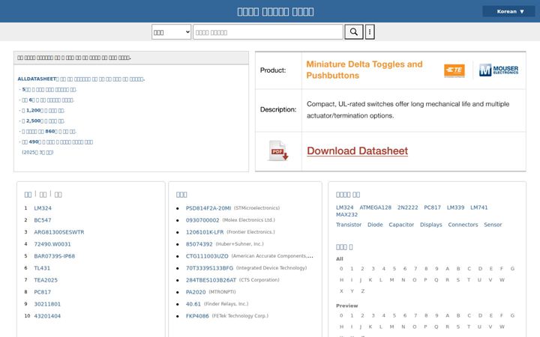
Task: Select index letter A under All
Action: click(447, 269)
